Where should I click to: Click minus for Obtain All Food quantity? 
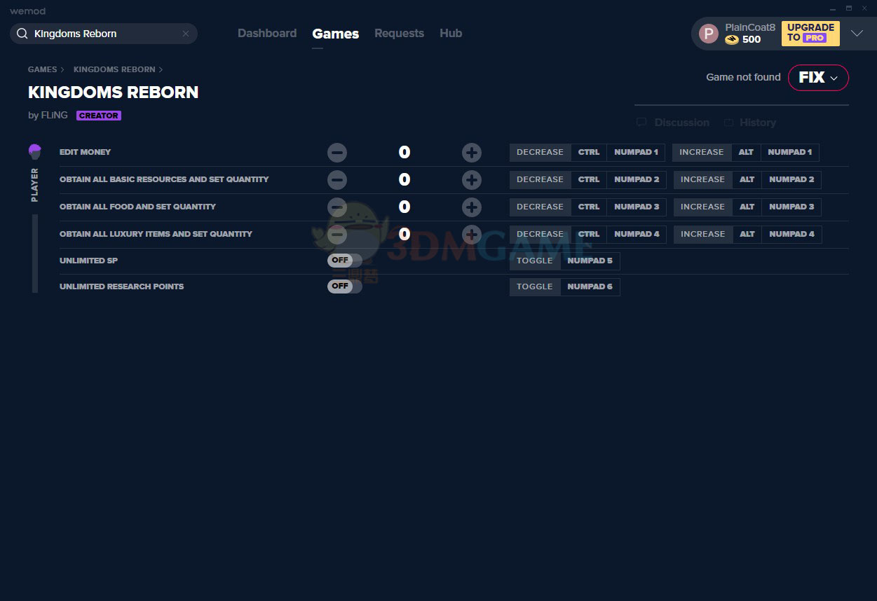[x=337, y=207]
